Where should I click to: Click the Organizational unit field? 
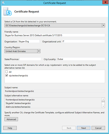tap(83, 41)
